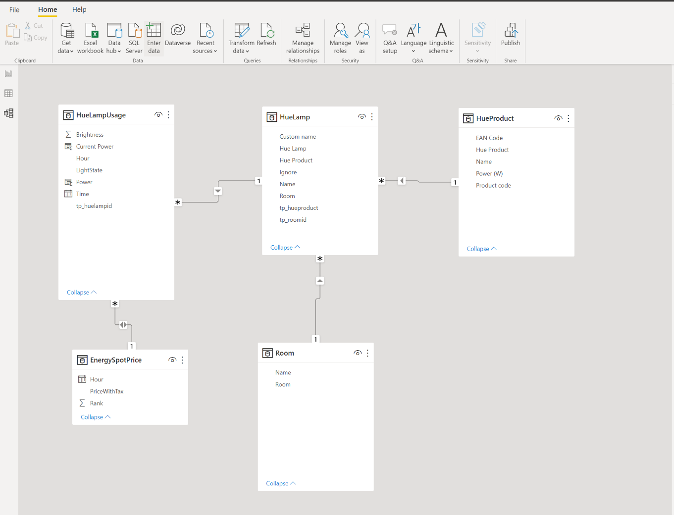The width and height of the screenshot is (674, 515).
Task: Switch to the Help ribbon tab
Action: click(x=79, y=9)
